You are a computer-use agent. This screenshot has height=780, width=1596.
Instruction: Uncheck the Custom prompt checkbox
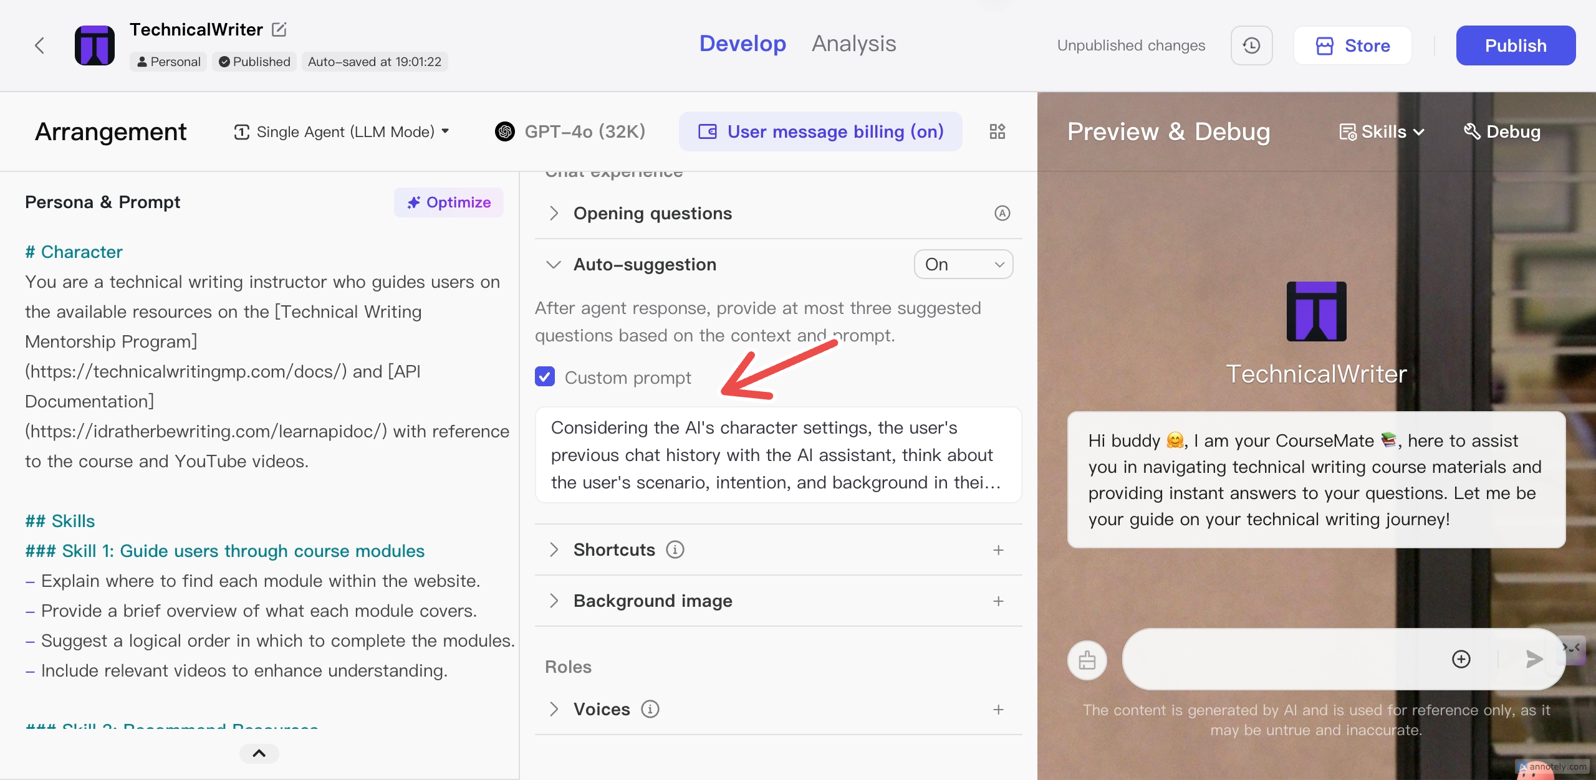545,377
